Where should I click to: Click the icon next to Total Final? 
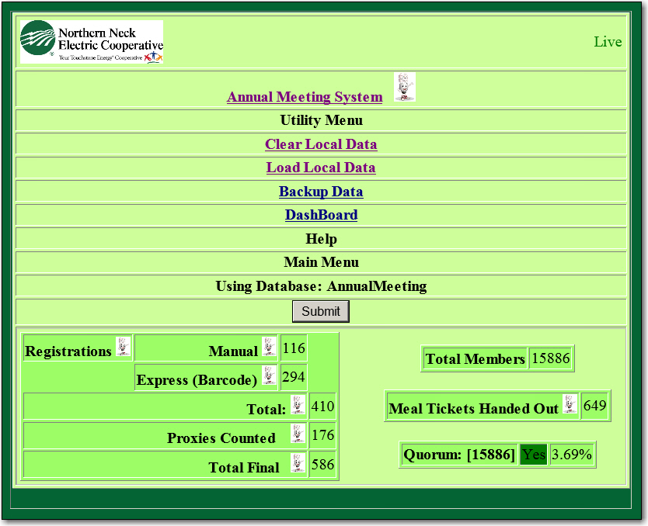point(298,463)
